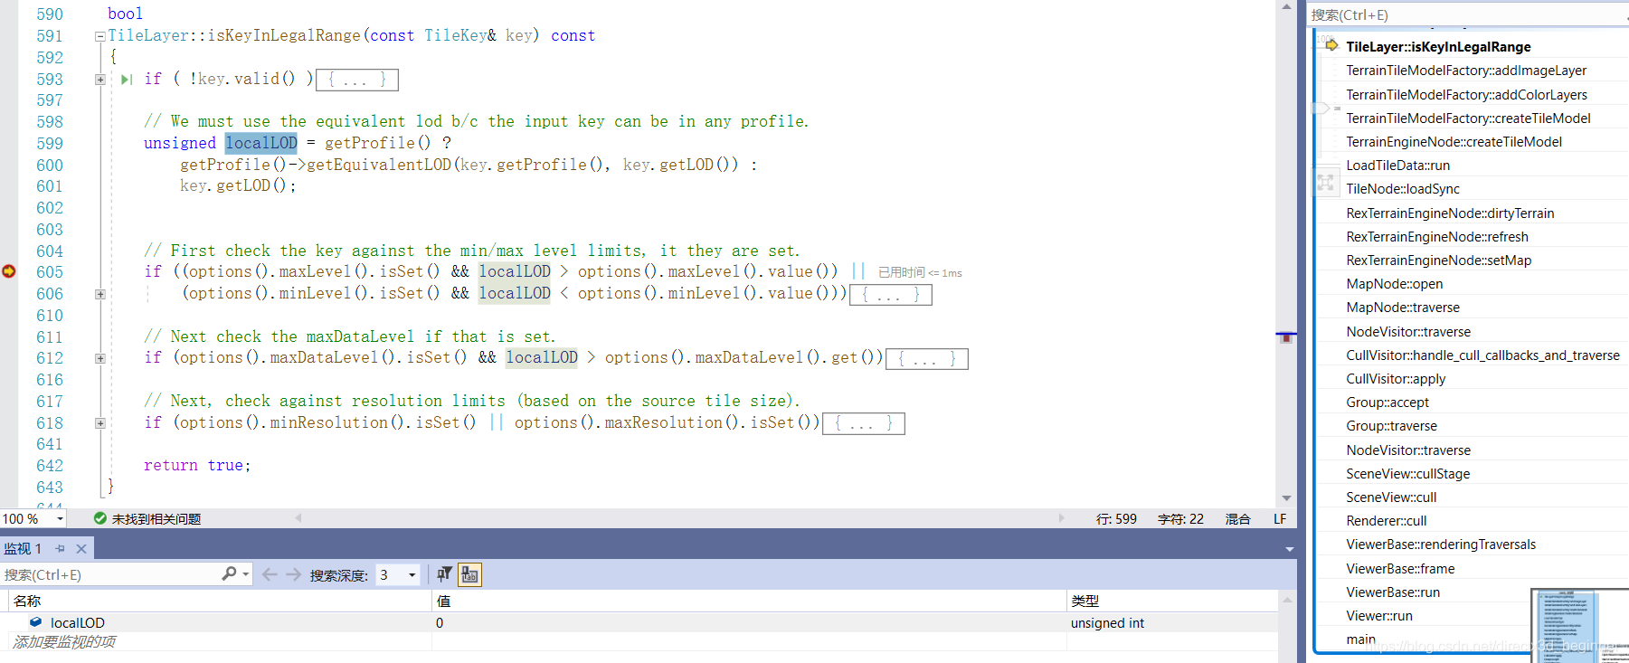Click the current frame yellow arrow in call stack
This screenshot has height=663, width=1629.
[1331, 45]
